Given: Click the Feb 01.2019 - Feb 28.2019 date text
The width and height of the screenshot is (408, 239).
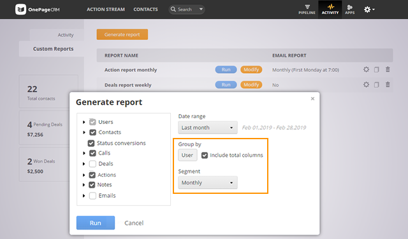Looking at the screenshot, I should 274,128.
